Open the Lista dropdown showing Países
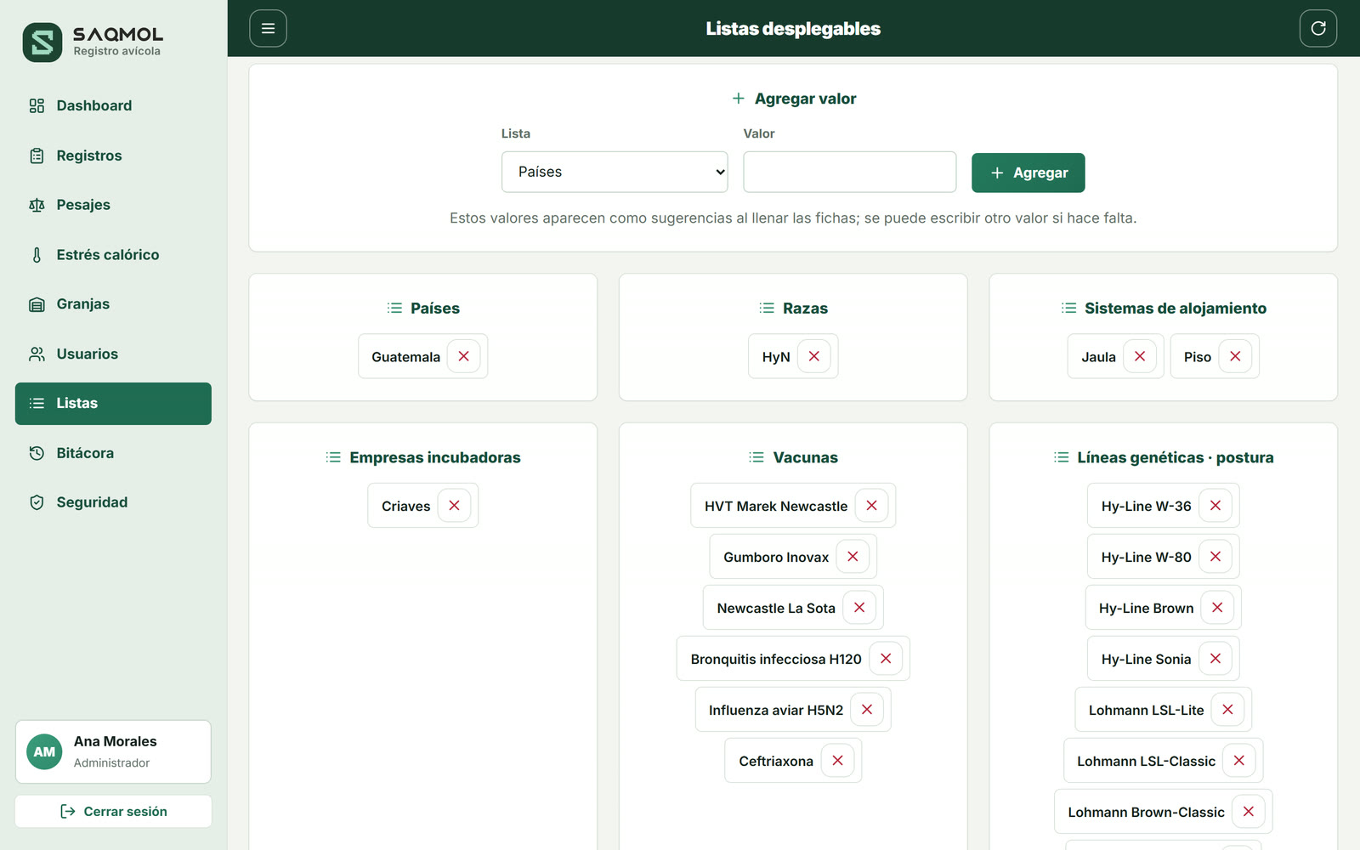Image resolution: width=1360 pixels, height=850 pixels. click(x=615, y=172)
